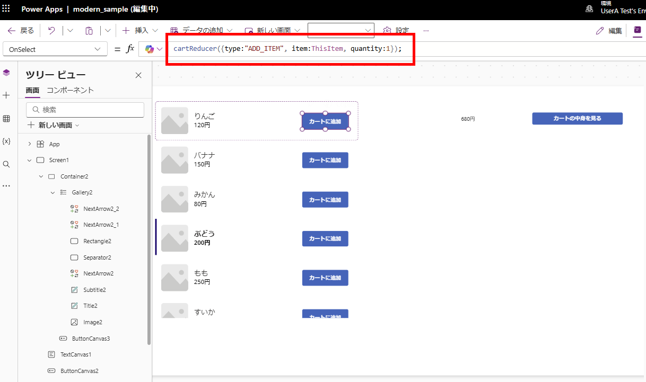646x382 pixels.
Task: Click the Paste icon in the toolbar
Action: pyautogui.click(x=89, y=30)
